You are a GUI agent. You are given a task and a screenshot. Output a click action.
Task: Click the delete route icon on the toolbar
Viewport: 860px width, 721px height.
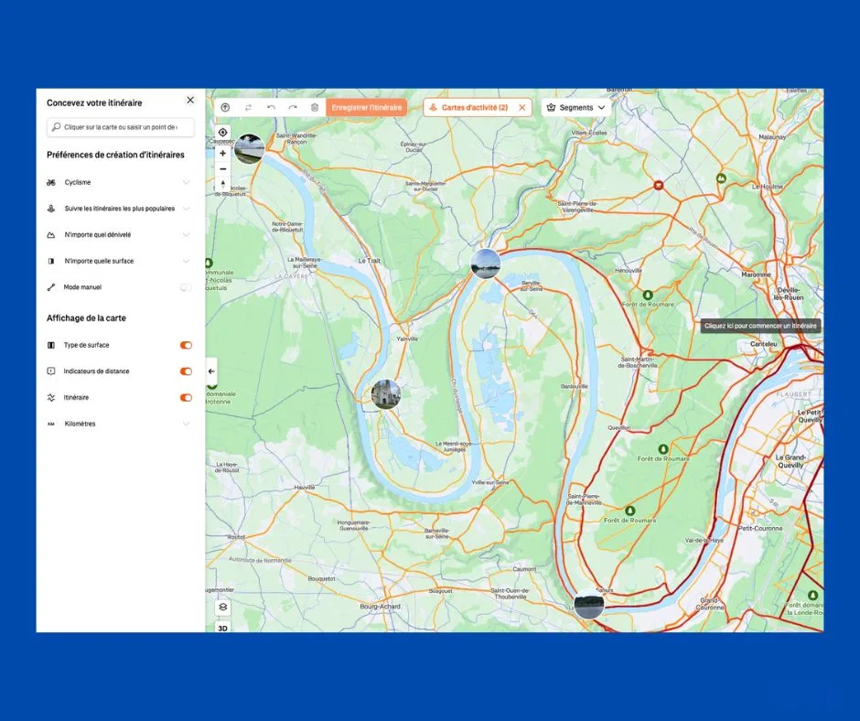coord(315,107)
